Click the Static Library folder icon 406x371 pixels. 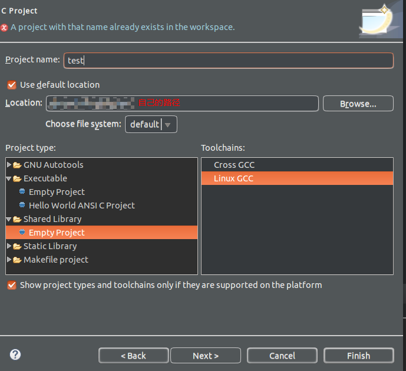pyautogui.click(x=17, y=246)
